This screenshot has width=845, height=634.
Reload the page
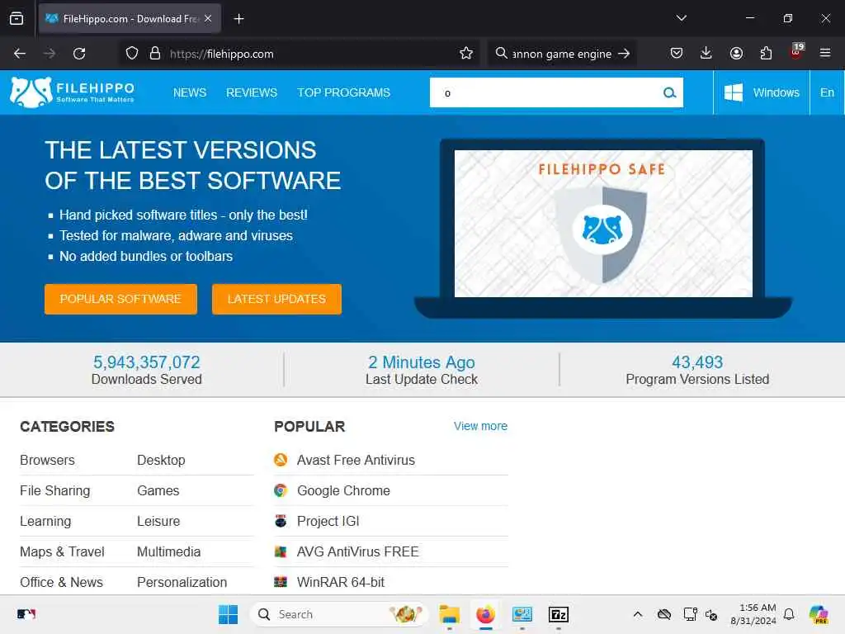click(79, 54)
